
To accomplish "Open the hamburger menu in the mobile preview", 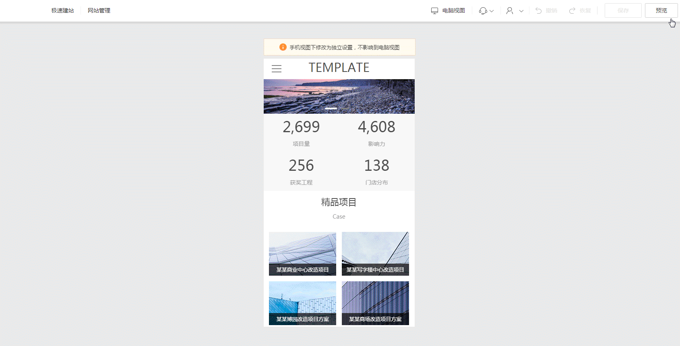I will [277, 69].
